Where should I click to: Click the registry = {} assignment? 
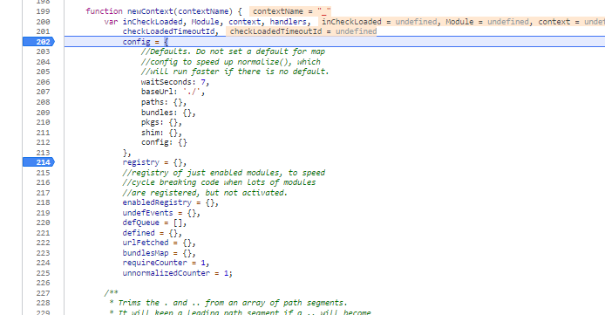point(154,162)
